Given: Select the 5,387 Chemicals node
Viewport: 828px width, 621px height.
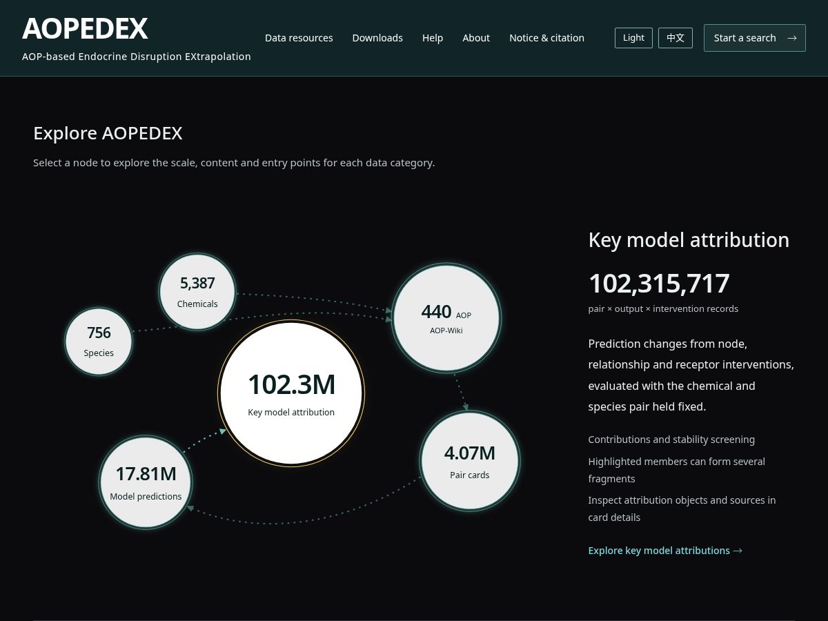Looking at the screenshot, I should (197, 292).
